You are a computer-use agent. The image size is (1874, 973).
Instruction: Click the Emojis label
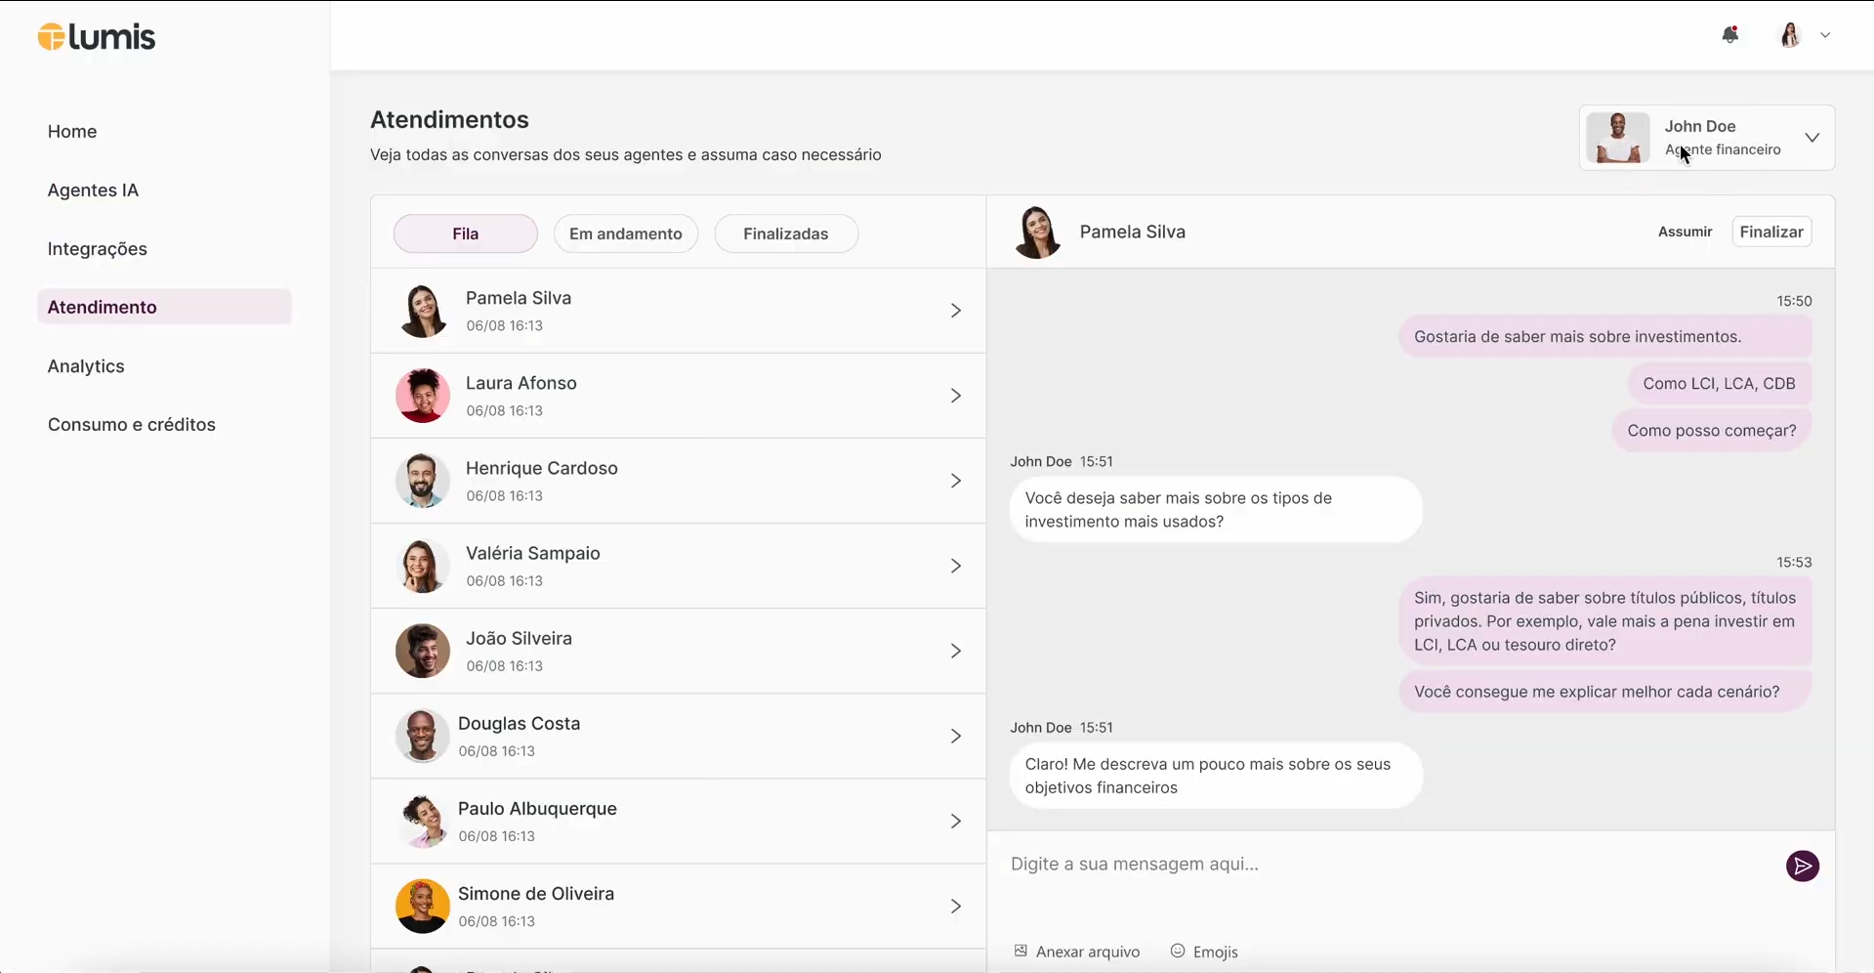point(1216,952)
